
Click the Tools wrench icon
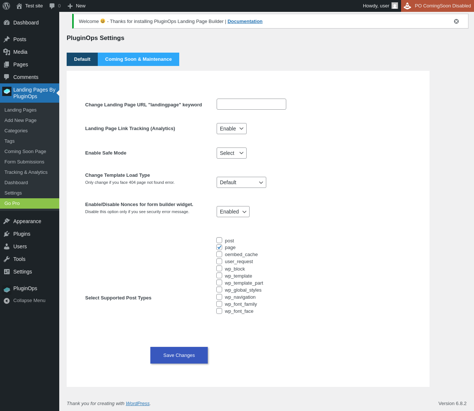[x=7, y=259]
